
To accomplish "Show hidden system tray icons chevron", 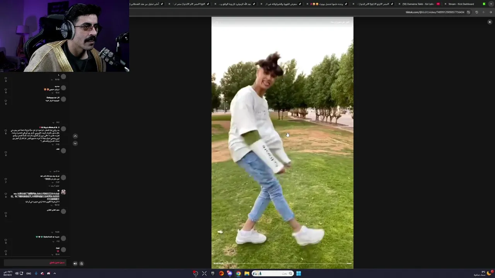I will [55, 273].
